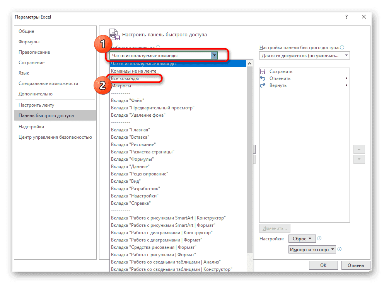Screen dimensions: 384x284
Task: Click the Save icon in quick access list
Action: [x=263, y=71]
